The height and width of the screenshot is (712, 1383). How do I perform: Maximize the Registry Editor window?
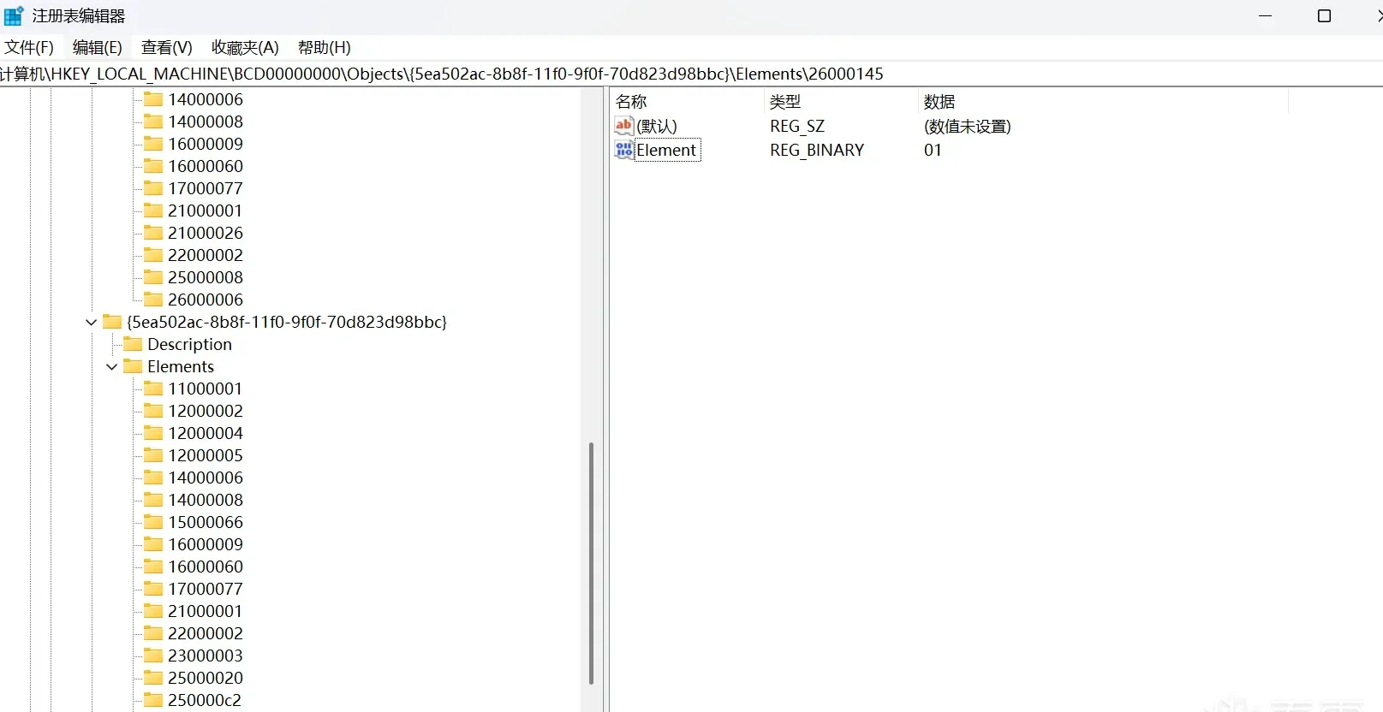pyautogui.click(x=1324, y=16)
